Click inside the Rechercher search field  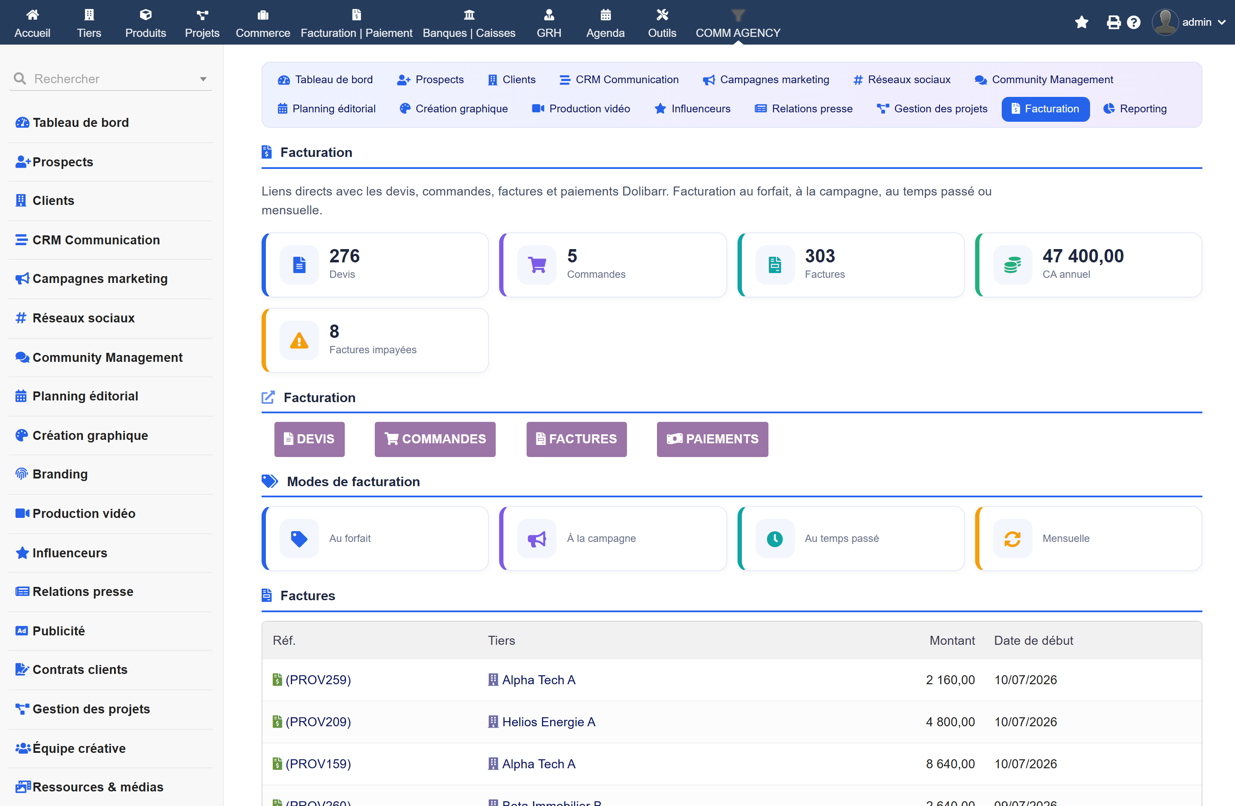(111, 79)
